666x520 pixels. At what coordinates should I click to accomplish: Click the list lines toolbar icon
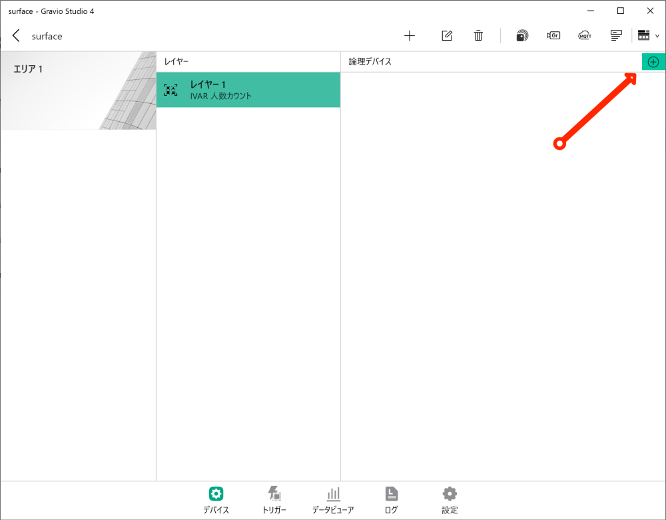(616, 36)
